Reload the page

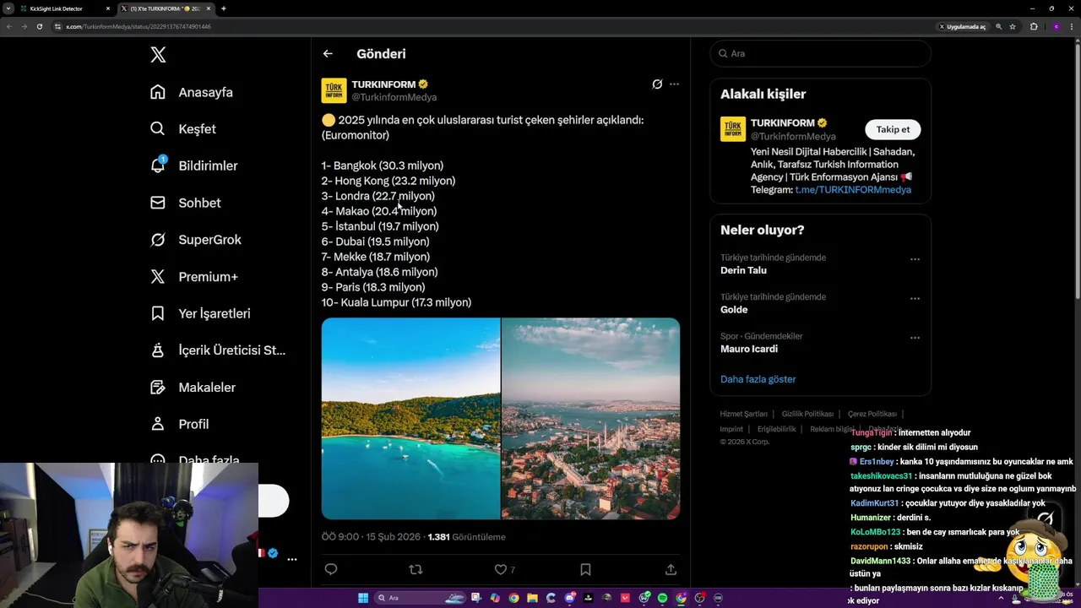pyautogui.click(x=39, y=26)
